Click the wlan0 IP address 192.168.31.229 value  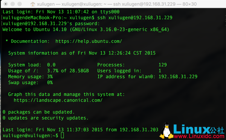[x=178, y=77]
